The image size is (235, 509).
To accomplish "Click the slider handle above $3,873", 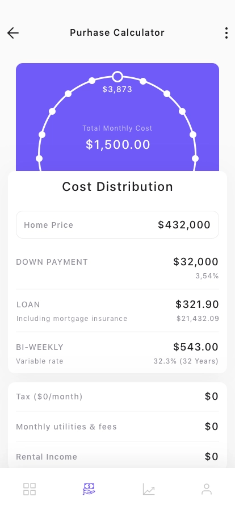I will [x=117, y=77].
